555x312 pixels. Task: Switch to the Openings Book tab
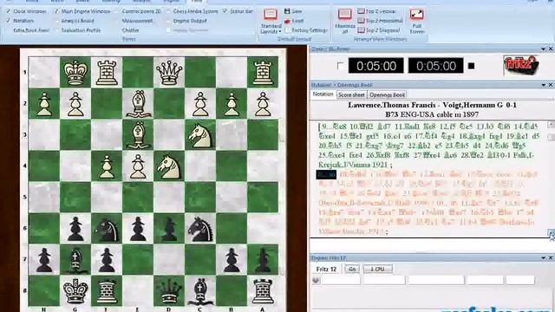[387, 94]
